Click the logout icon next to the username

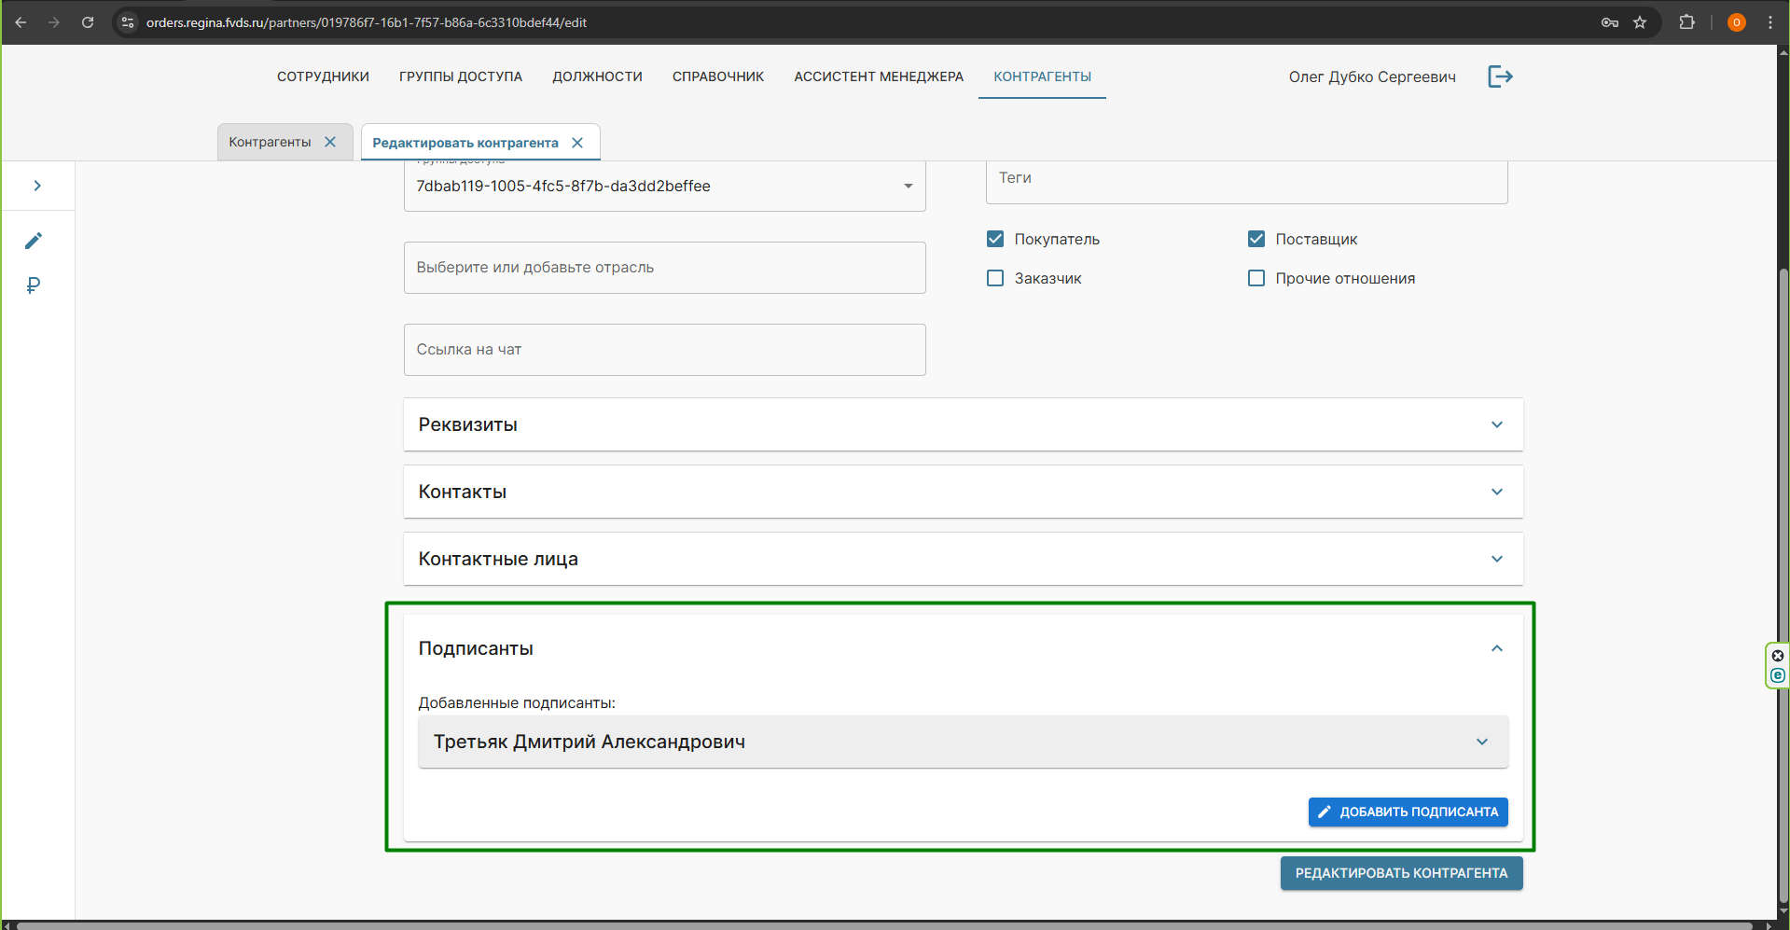[1500, 76]
